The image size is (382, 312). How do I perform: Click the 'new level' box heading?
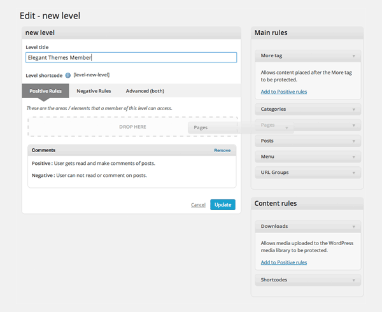click(x=40, y=32)
